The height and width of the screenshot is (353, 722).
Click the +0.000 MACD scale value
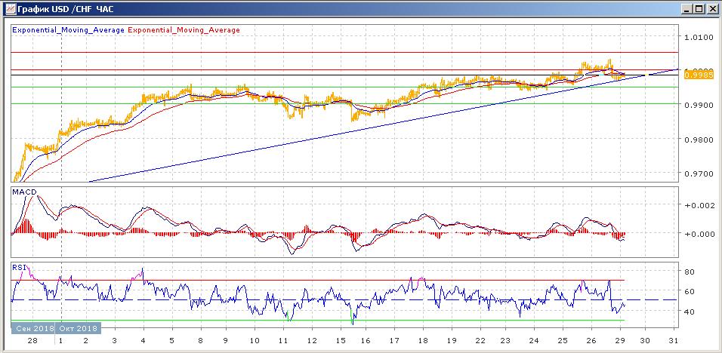click(699, 234)
